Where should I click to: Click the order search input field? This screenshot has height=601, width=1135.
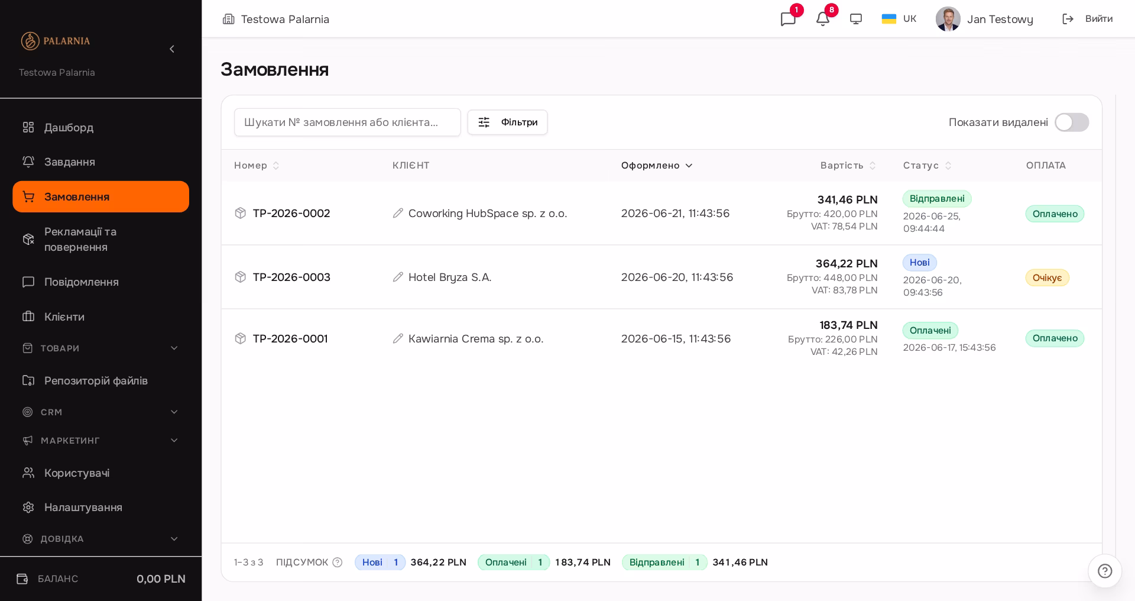click(348, 122)
